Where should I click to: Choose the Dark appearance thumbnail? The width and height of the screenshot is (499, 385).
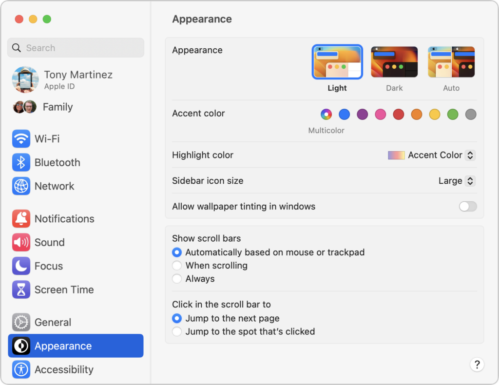tap(394, 62)
